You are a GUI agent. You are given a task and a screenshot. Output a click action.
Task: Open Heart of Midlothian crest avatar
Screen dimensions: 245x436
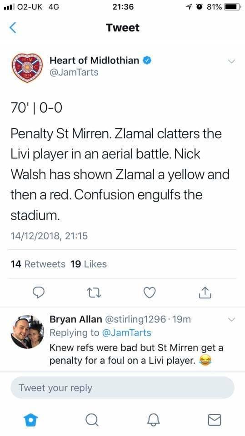pyautogui.click(x=27, y=68)
